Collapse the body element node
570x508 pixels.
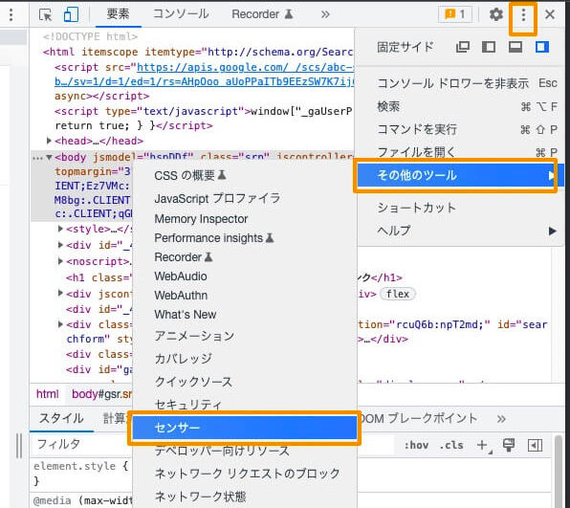[49, 158]
